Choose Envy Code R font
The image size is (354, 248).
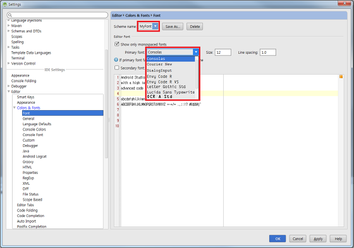point(171,77)
